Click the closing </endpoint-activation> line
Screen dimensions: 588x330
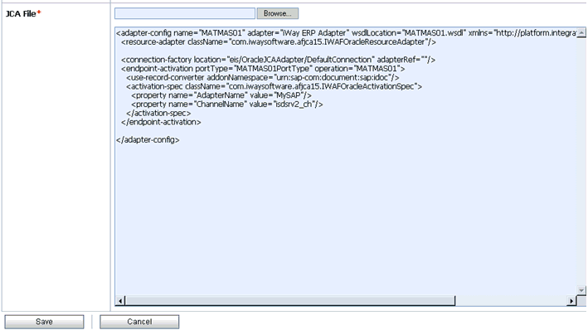tap(161, 122)
